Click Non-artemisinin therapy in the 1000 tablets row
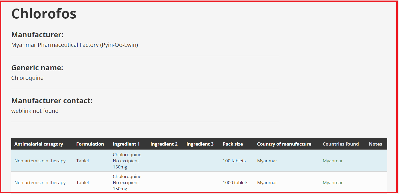Viewport: 399px width, 194px height. pos(40,183)
